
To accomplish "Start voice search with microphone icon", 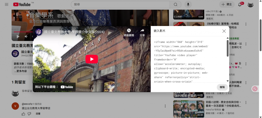I will [188, 5].
